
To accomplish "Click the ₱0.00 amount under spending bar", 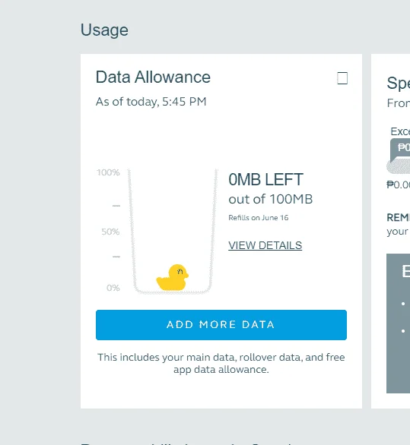I will (x=399, y=185).
